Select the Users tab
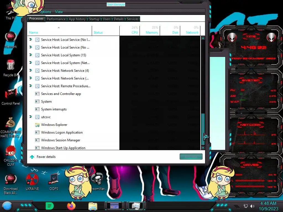 coord(106,19)
